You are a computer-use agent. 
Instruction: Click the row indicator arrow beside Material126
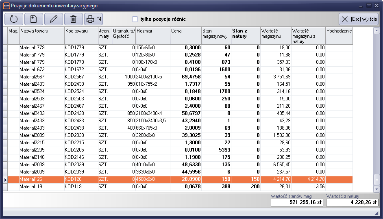pos(5,180)
